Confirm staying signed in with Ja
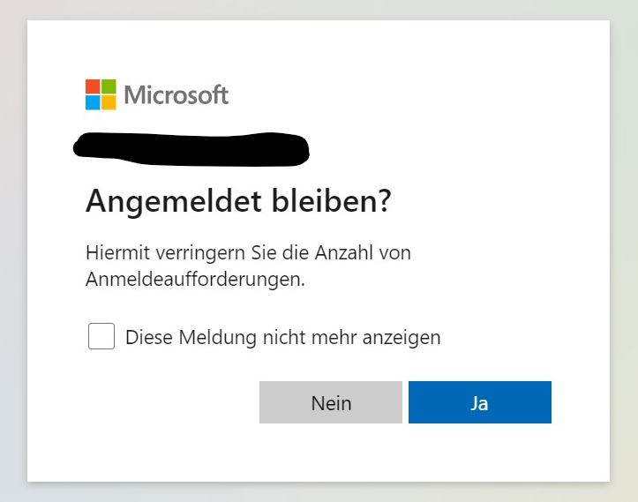Image resolution: width=638 pixels, height=502 pixels. [x=480, y=402]
